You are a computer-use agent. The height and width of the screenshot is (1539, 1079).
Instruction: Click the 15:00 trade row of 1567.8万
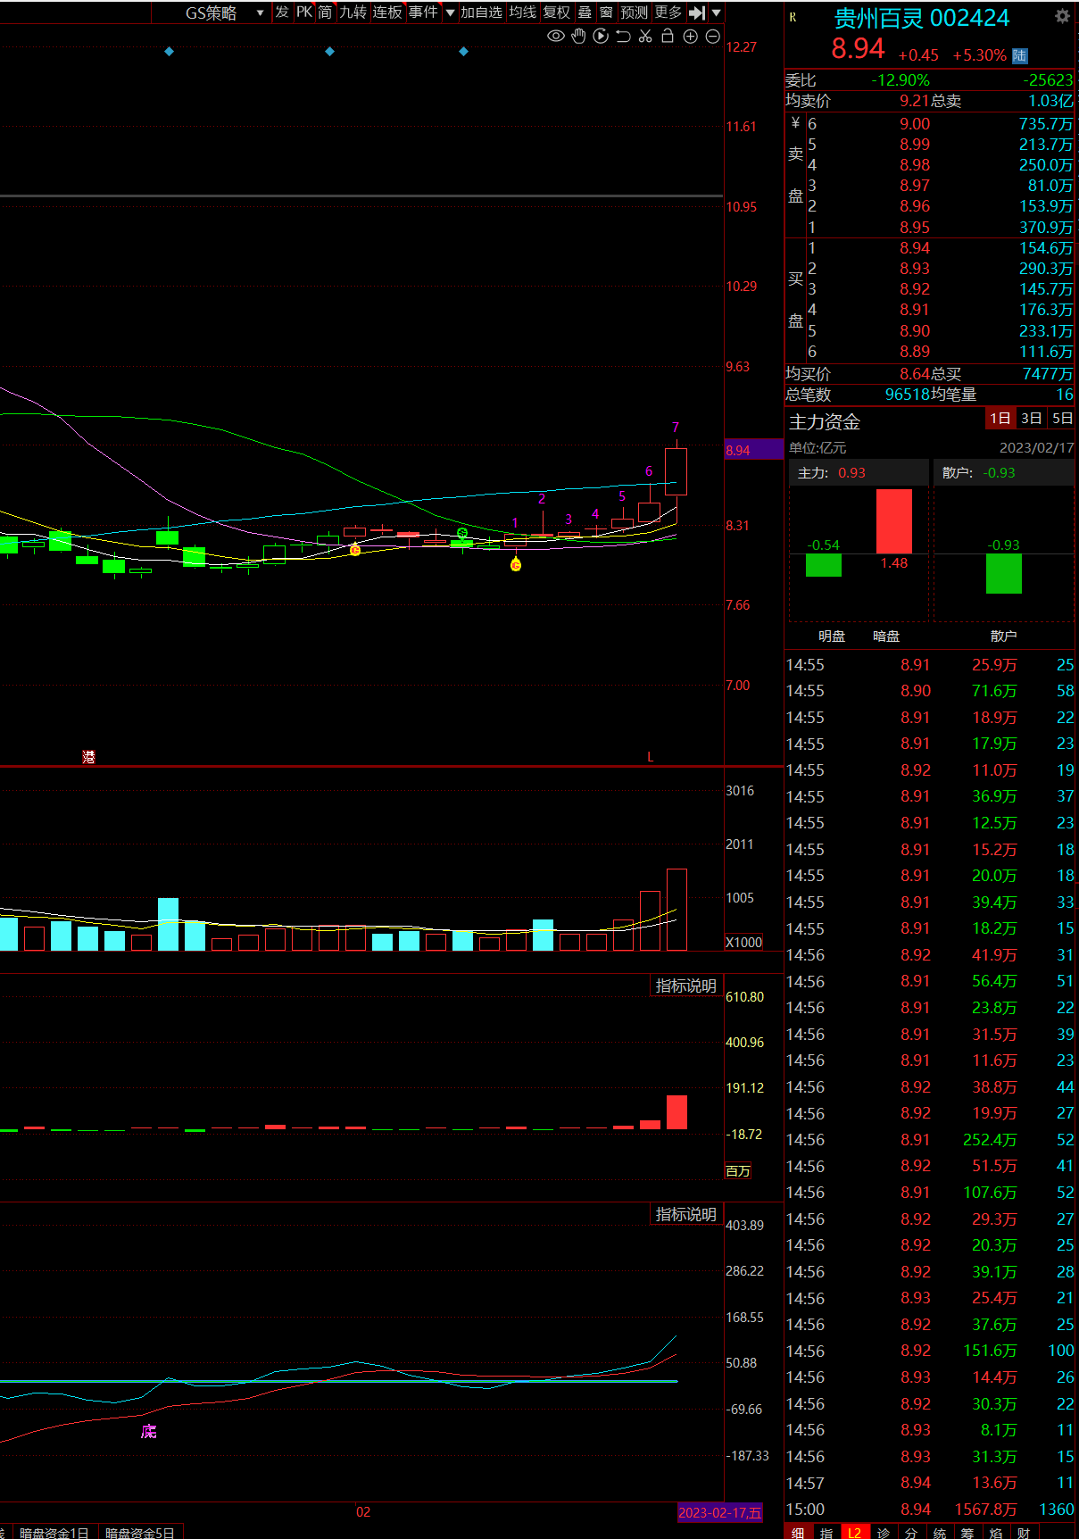pyautogui.click(x=930, y=1509)
